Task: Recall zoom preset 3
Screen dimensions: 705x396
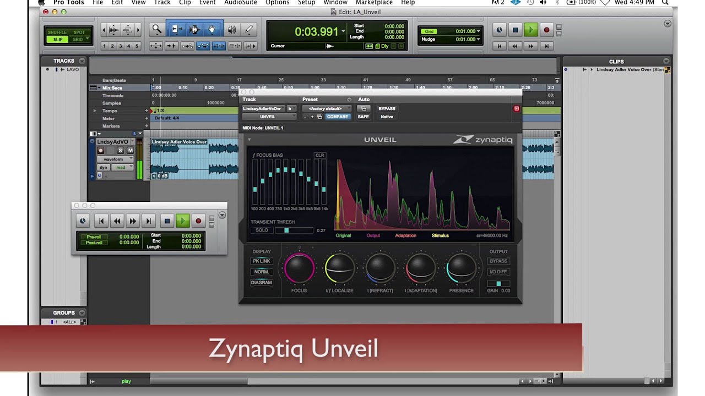Action: click(120, 46)
